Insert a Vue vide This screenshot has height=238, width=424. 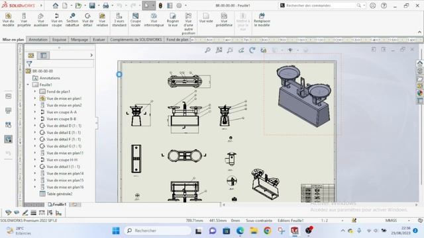(x=206, y=18)
